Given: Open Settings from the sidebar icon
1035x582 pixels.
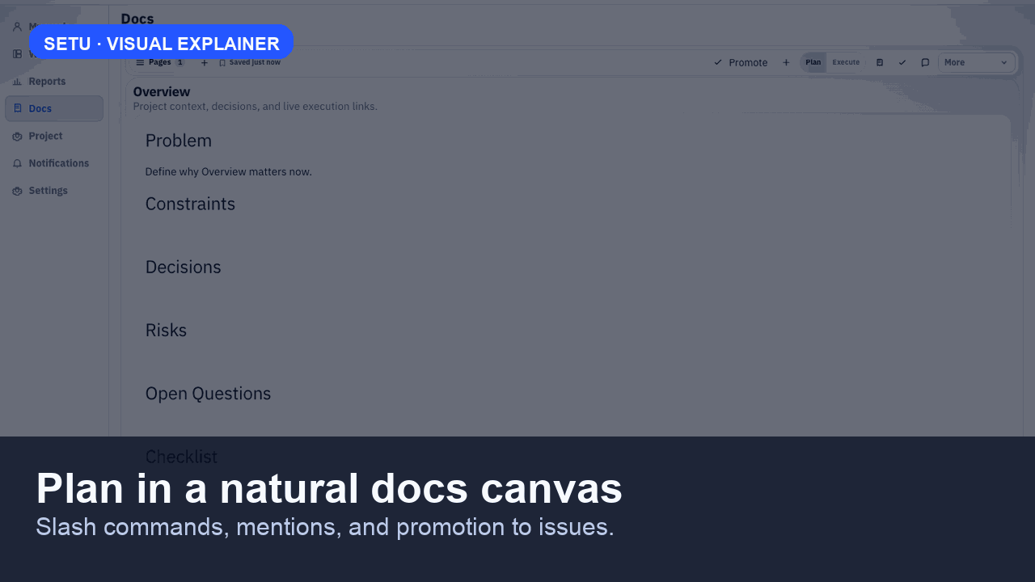Looking at the screenshot, I should point(18,191).
